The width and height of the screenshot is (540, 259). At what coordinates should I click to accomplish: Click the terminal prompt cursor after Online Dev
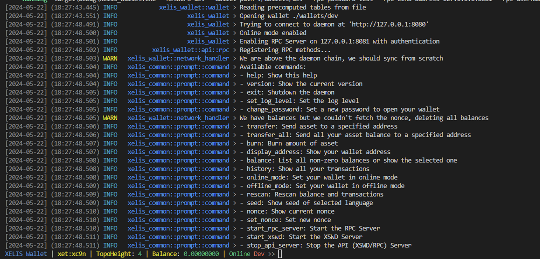[280, 254]
